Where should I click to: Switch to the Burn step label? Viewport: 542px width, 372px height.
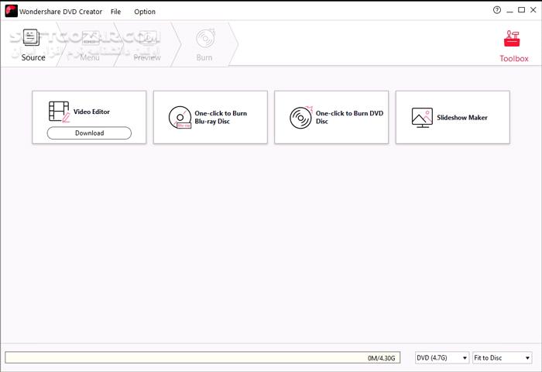click(x=204, y=58)
